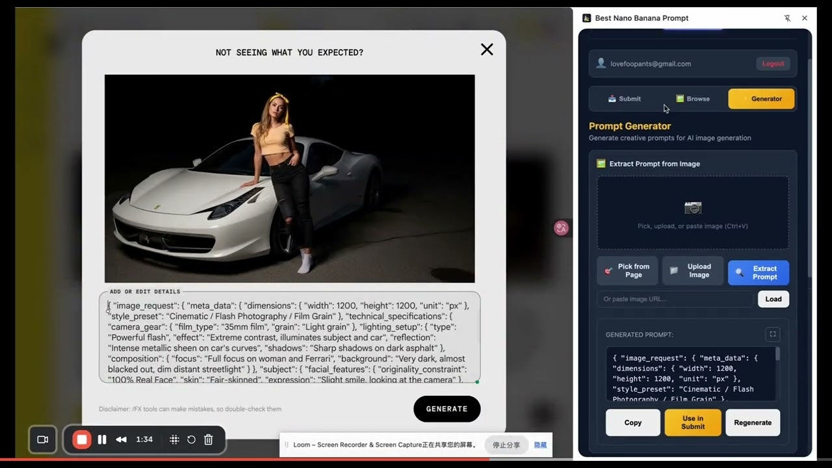Click the Use in Submit button
The width and height of the screenshot is (832, 468).
click(693, 422)
